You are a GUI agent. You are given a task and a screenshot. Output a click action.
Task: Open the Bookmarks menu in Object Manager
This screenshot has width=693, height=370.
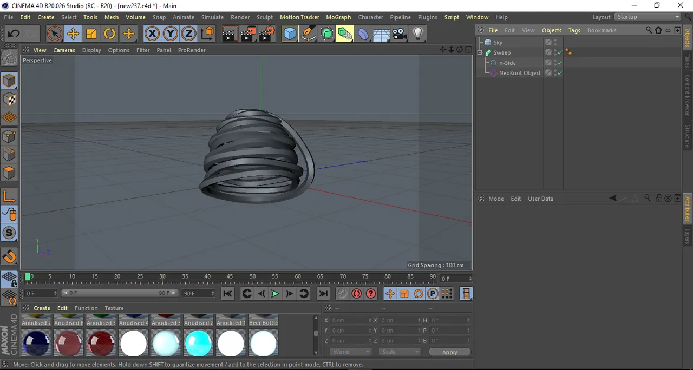coord(602,30)
